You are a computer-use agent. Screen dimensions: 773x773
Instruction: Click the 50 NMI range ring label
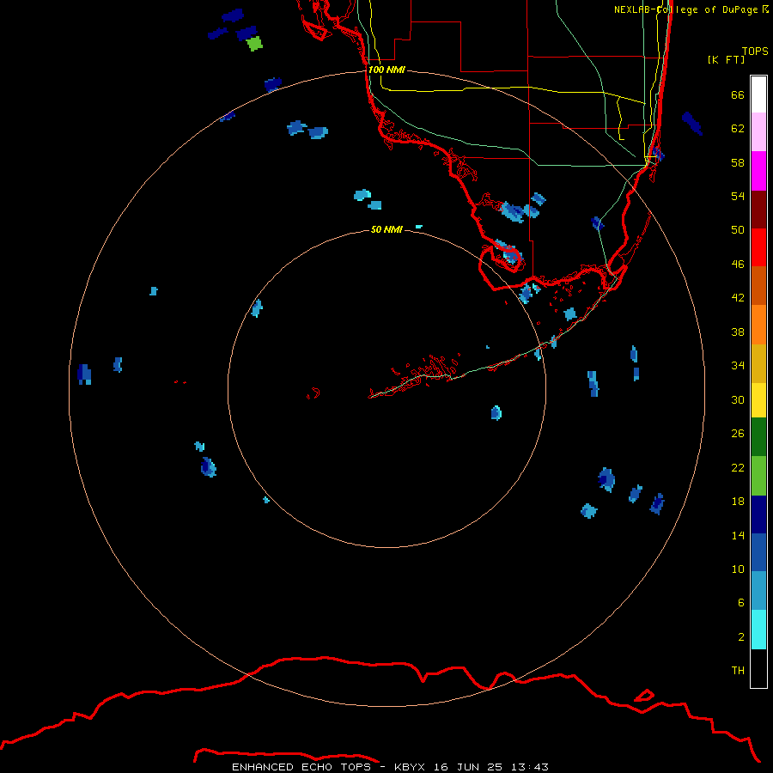coord(386,229)
